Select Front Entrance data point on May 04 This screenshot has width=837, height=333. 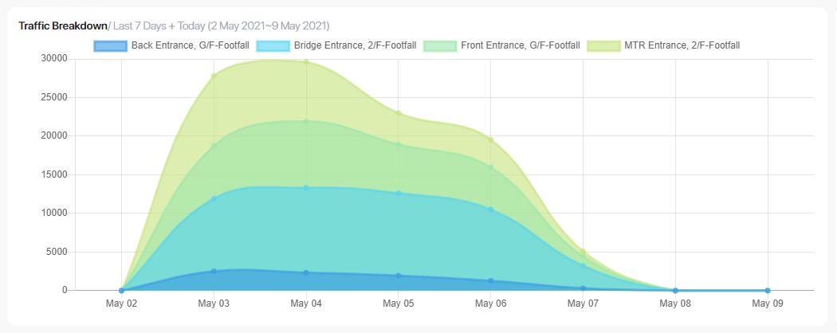(x=306, y=122)
